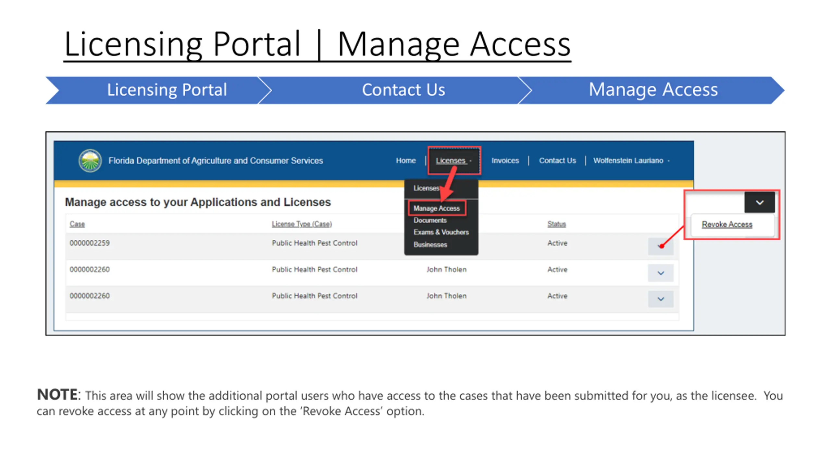The height and width of the screenshot is (467, 831).
Task: Expand actions chevron for case 0000002259
Action: point(661,246)
